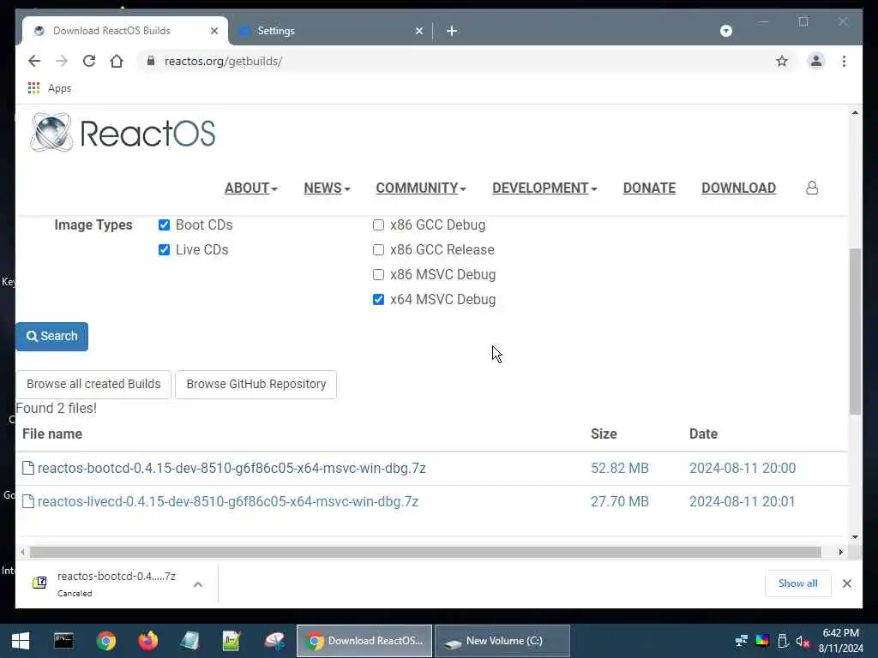
Task: Open the pinwheel app taskbar icon
Action: 274,641
